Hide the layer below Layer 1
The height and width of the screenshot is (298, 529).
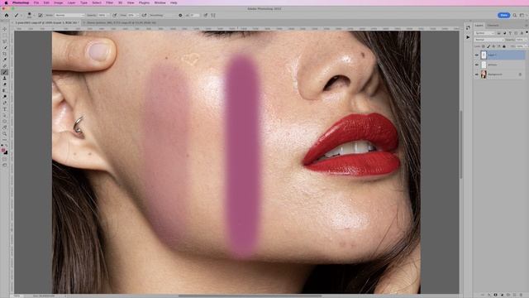[x=477, y=65]
